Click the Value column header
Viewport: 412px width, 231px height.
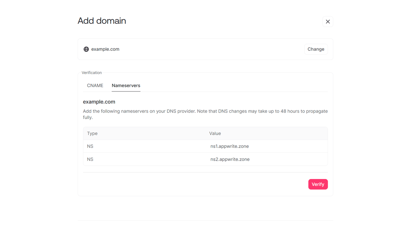coord(215,133)
